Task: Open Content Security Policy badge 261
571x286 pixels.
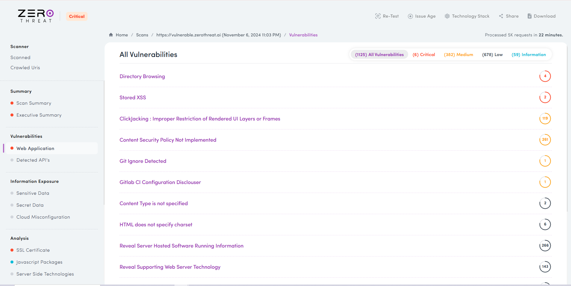Action: 545,140
